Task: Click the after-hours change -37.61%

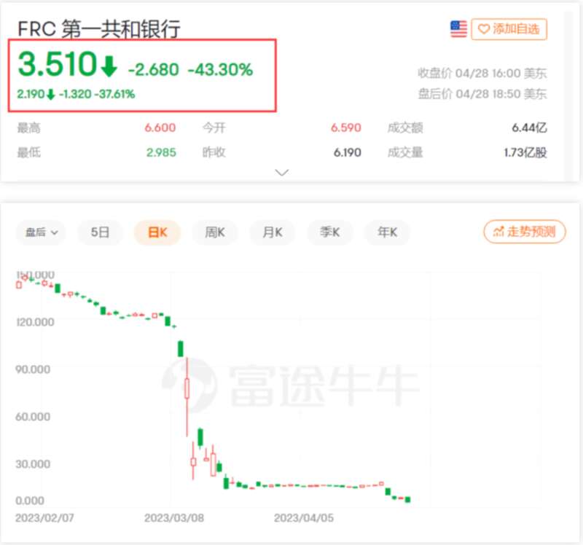Action: pyautogui.click(x=114, y=94)
